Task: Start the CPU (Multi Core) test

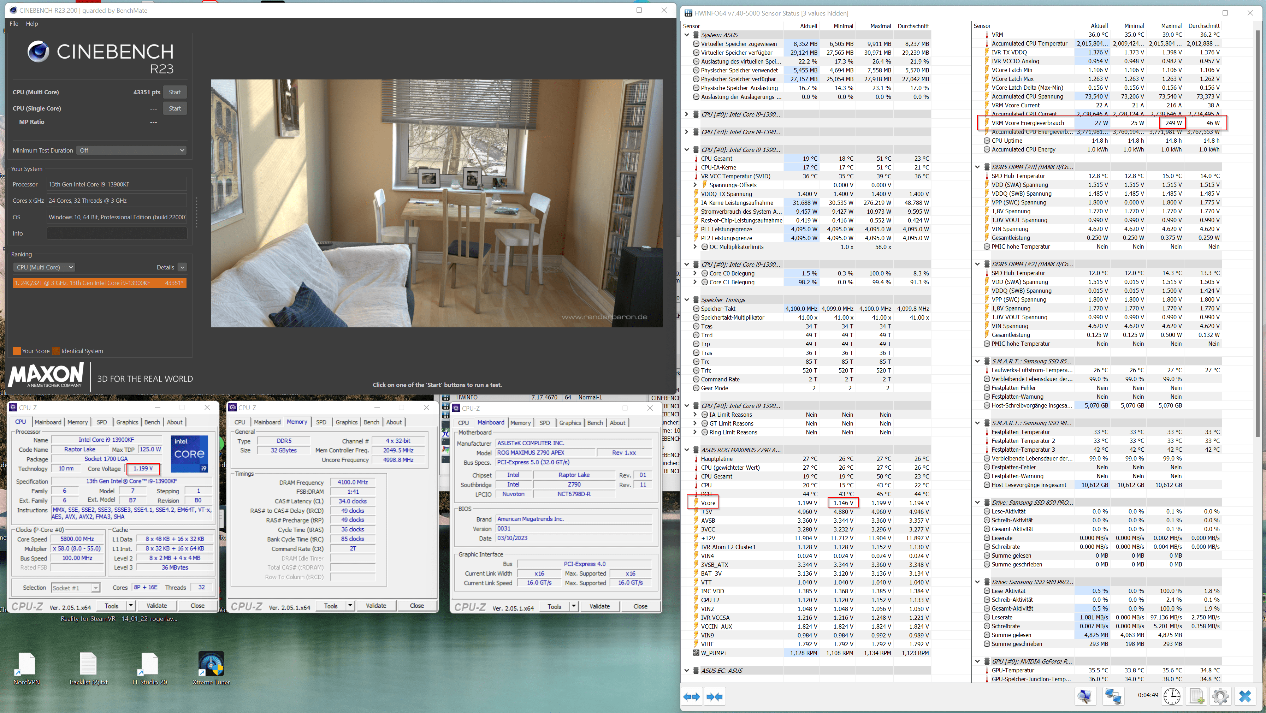Action: click(175, 93)
